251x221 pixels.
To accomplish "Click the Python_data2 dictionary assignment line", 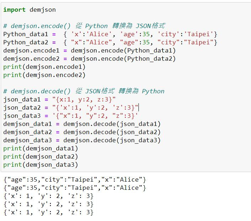I will [110, 42].
